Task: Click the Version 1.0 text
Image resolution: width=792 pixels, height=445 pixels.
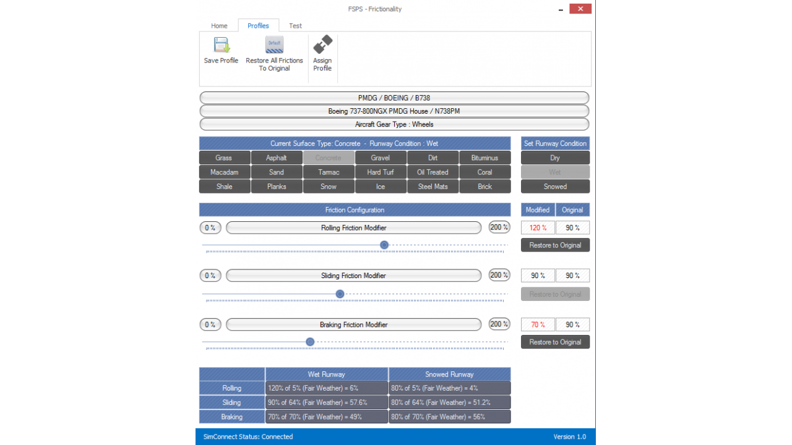Action: pyautogui.click(x=569, y=436)
